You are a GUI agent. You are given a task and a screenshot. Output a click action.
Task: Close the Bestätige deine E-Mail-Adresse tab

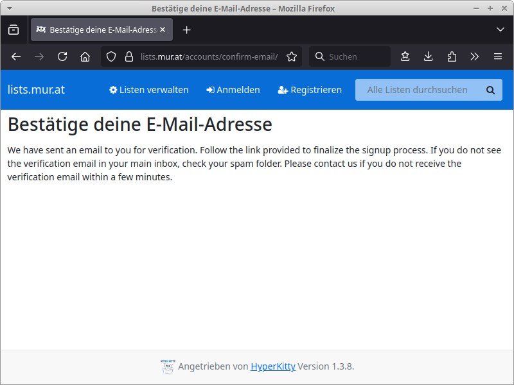tap(163, 30)
